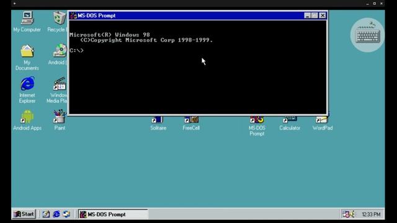
Task: Open the MS-DOS Prompt title bar system icon
Action: (x=73, y=15)
